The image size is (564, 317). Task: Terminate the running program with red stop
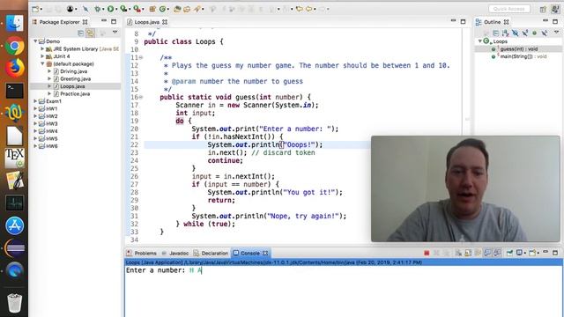pyautogui.click(x=427, y=253)
